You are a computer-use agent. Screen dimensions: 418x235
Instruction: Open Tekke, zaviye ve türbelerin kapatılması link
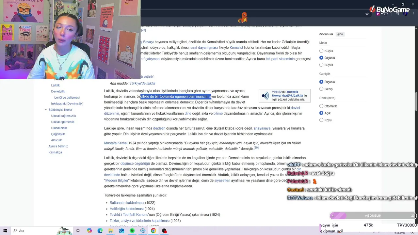140,221
